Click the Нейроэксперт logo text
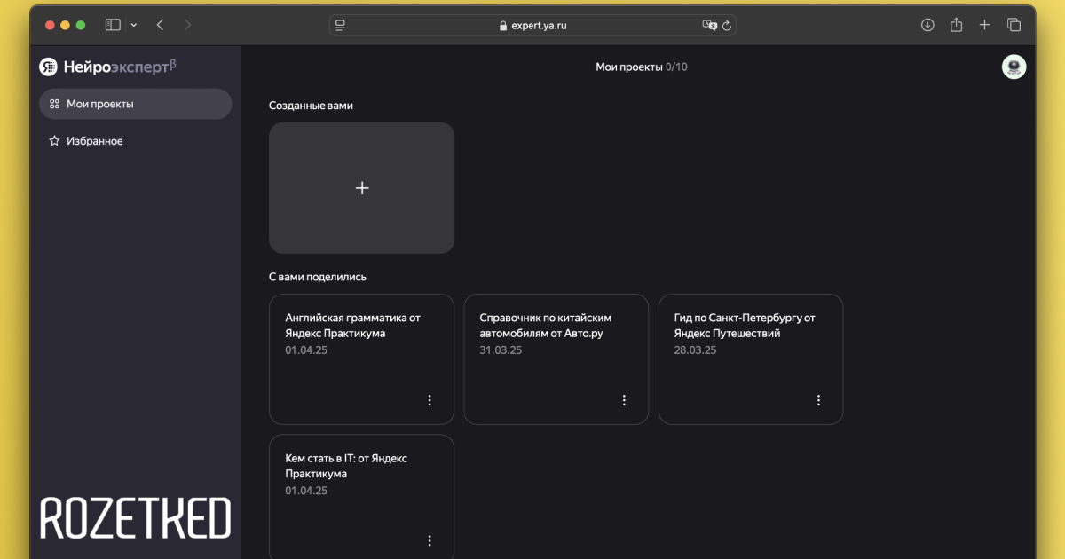The image size is (1065, 559). 120,67
